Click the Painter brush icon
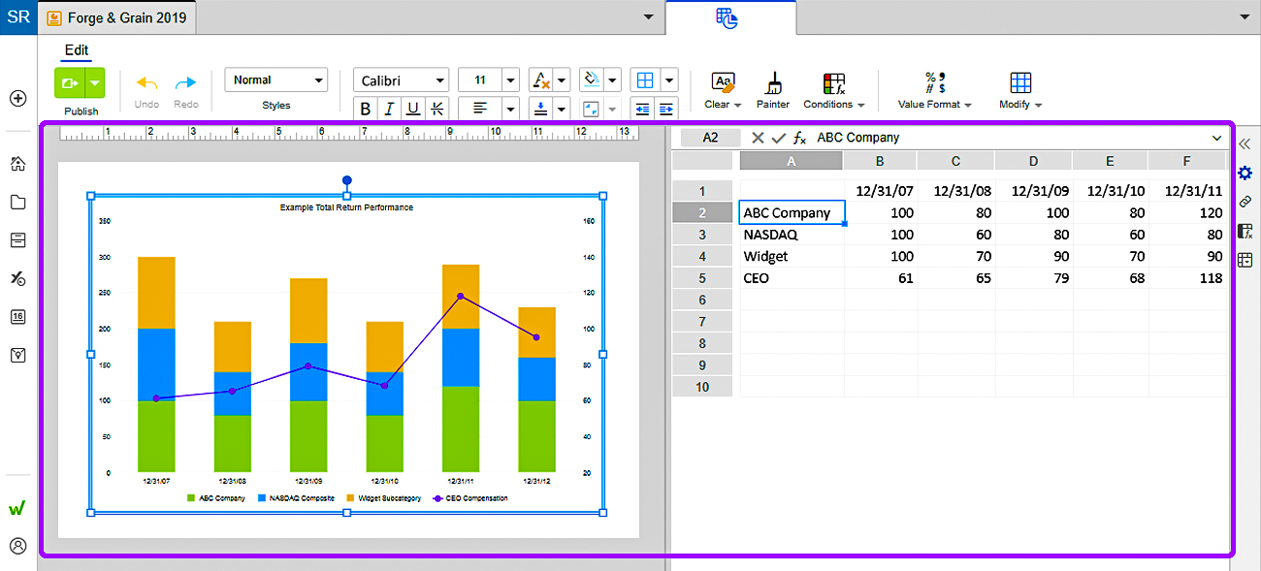Screen dimensions: 1261x571 pos(773,83)
